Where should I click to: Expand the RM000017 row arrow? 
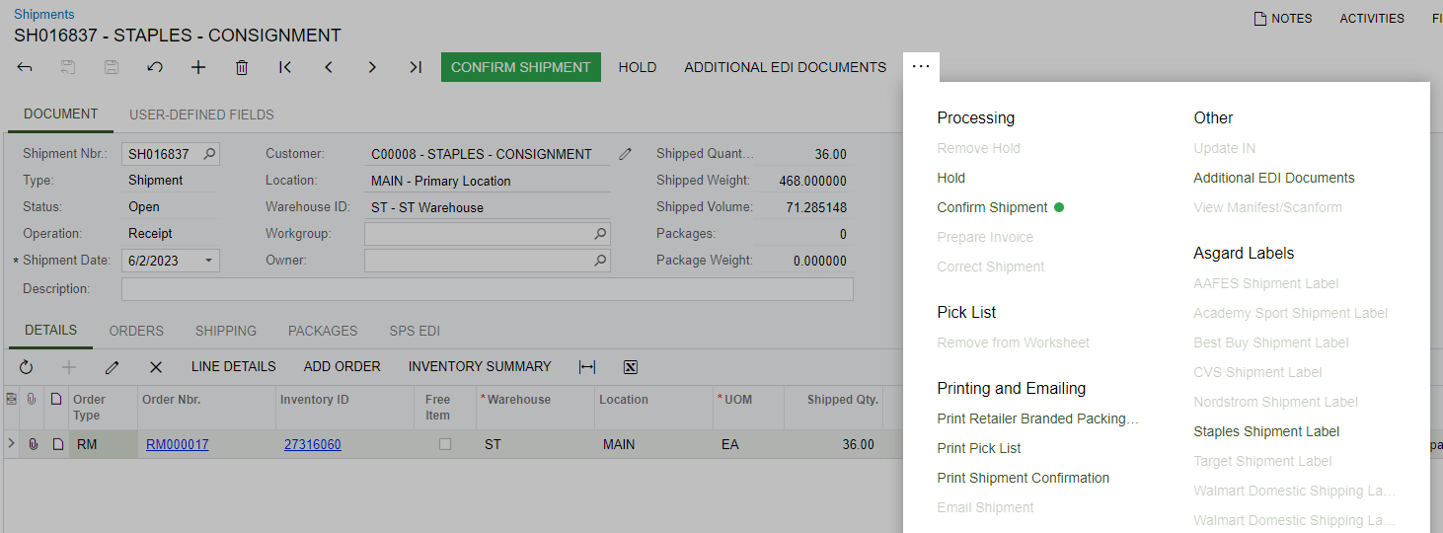pyautogui.click(x=11, y=444)
